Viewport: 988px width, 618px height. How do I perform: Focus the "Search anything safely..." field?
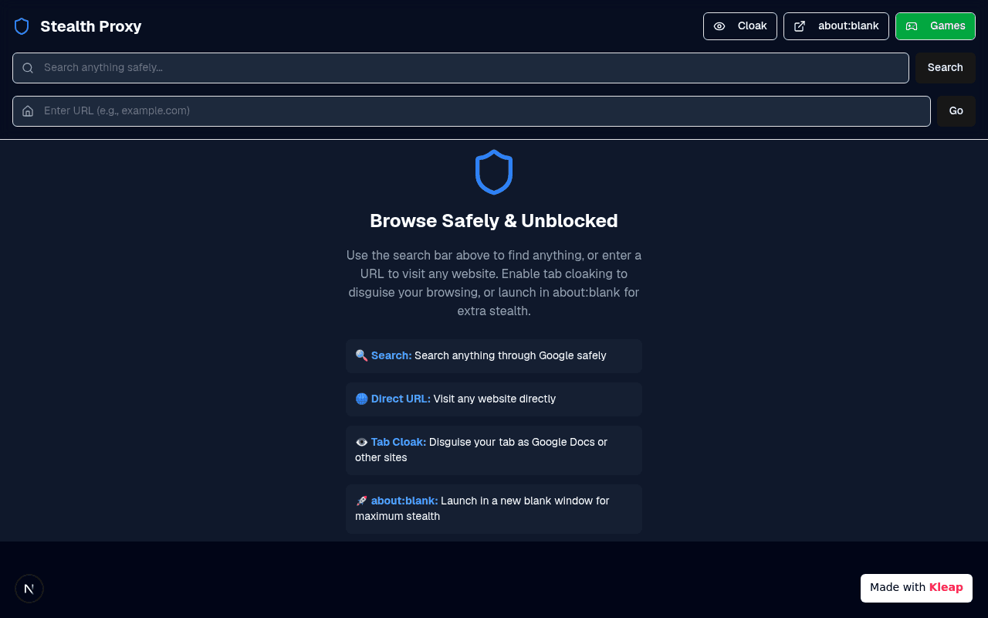[x=461, y=68]
